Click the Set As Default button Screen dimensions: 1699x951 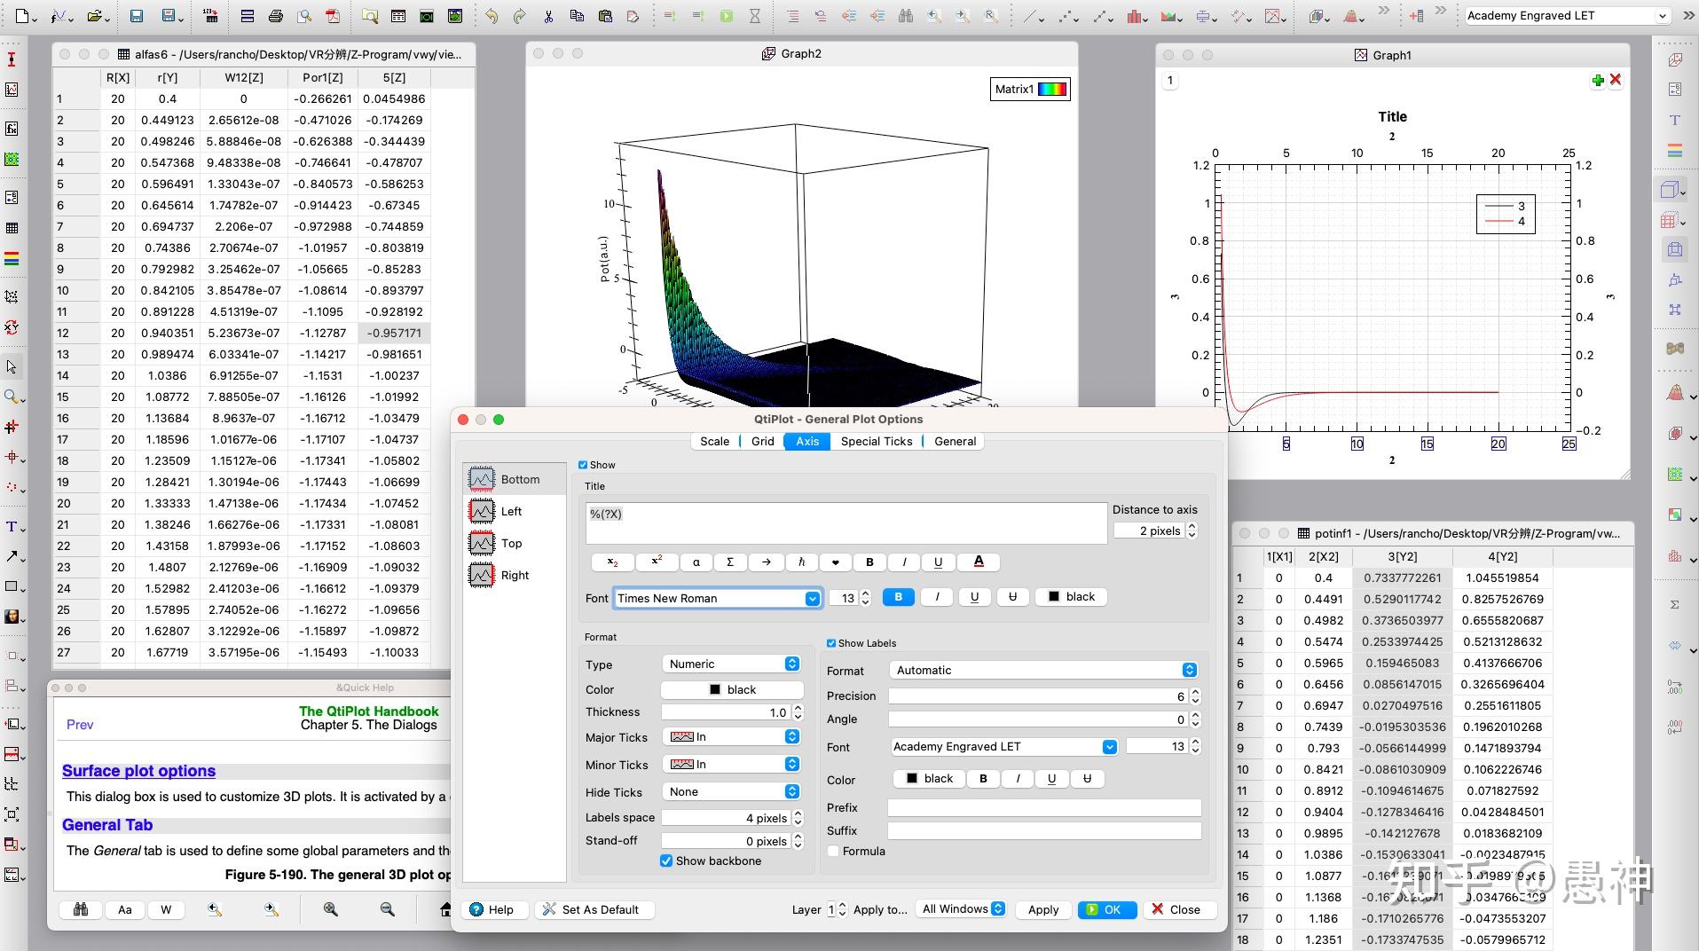(594, 909)
